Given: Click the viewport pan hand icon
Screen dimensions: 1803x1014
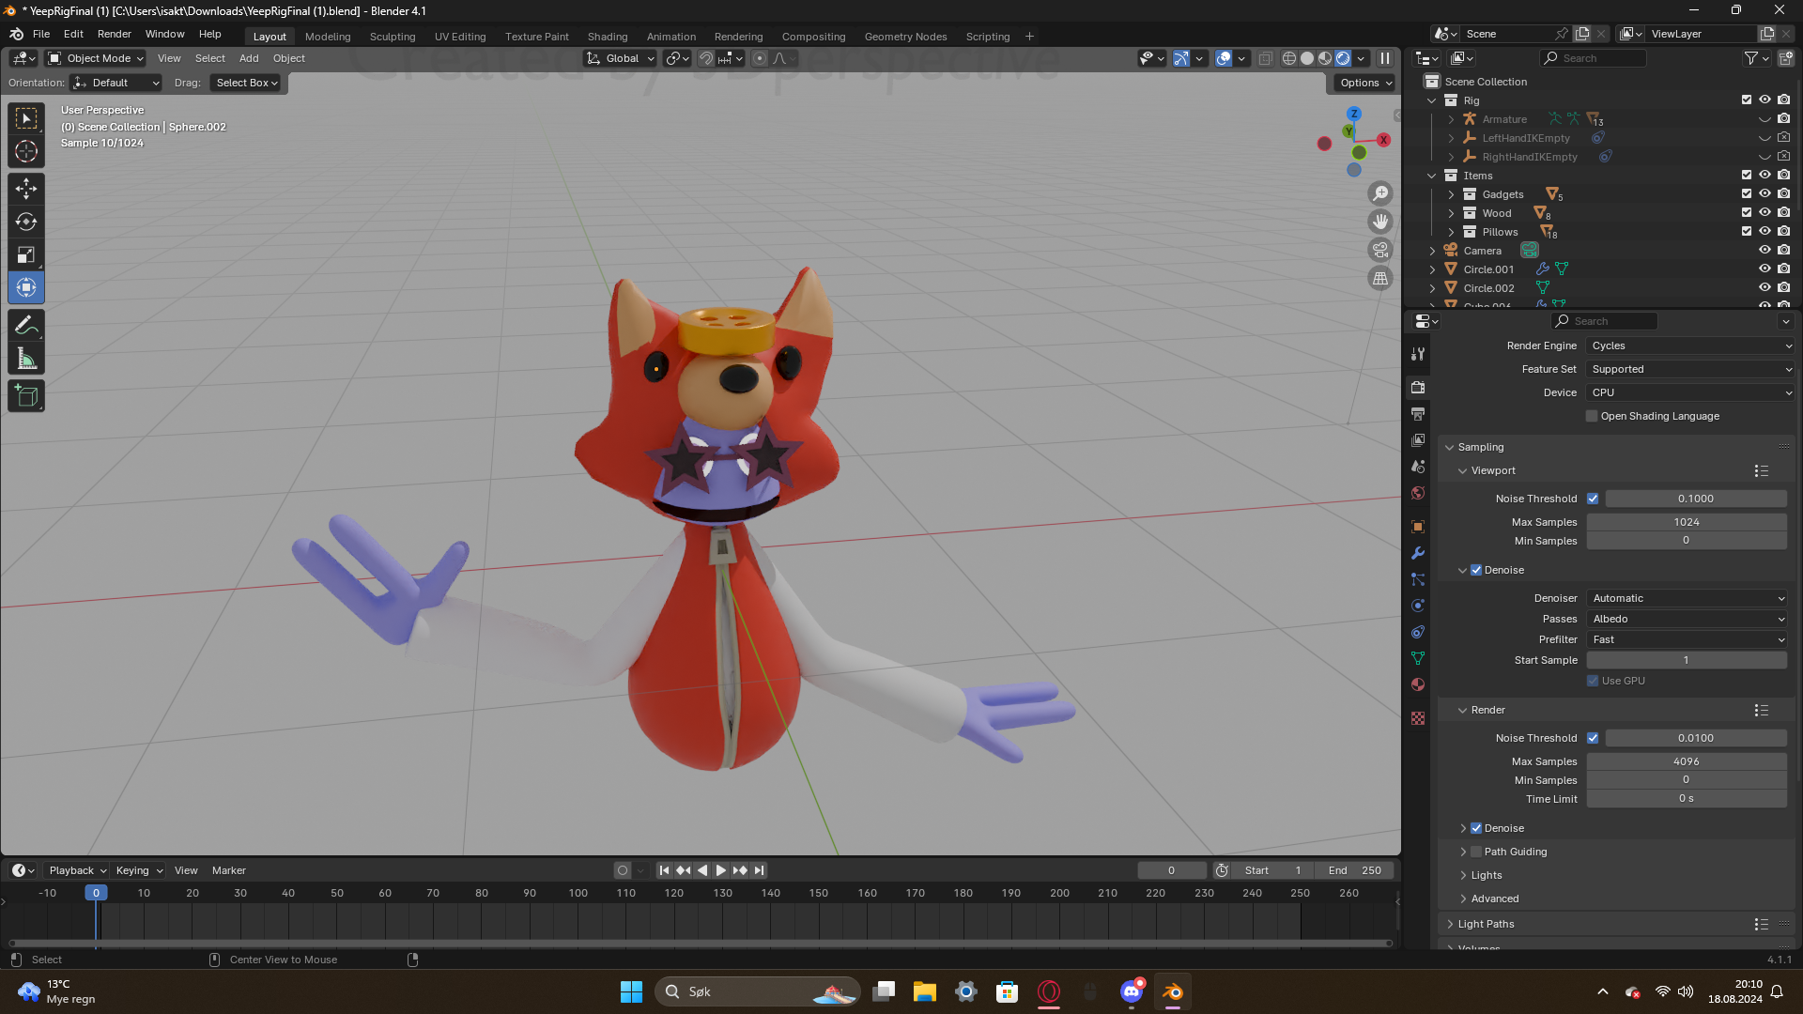Looking at the screenshot, I should [x=1380, y=222].
